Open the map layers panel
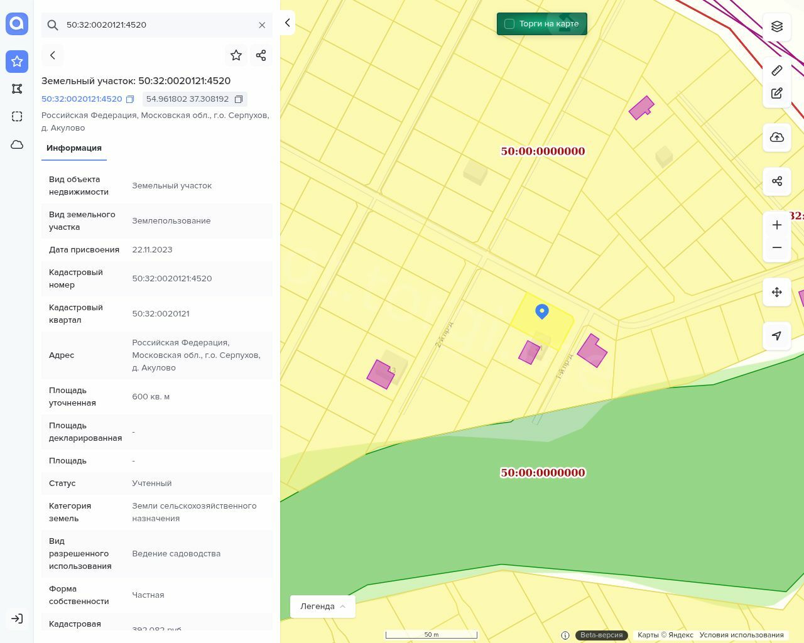The height and width of the screenshot is (643, 804). 777,26
